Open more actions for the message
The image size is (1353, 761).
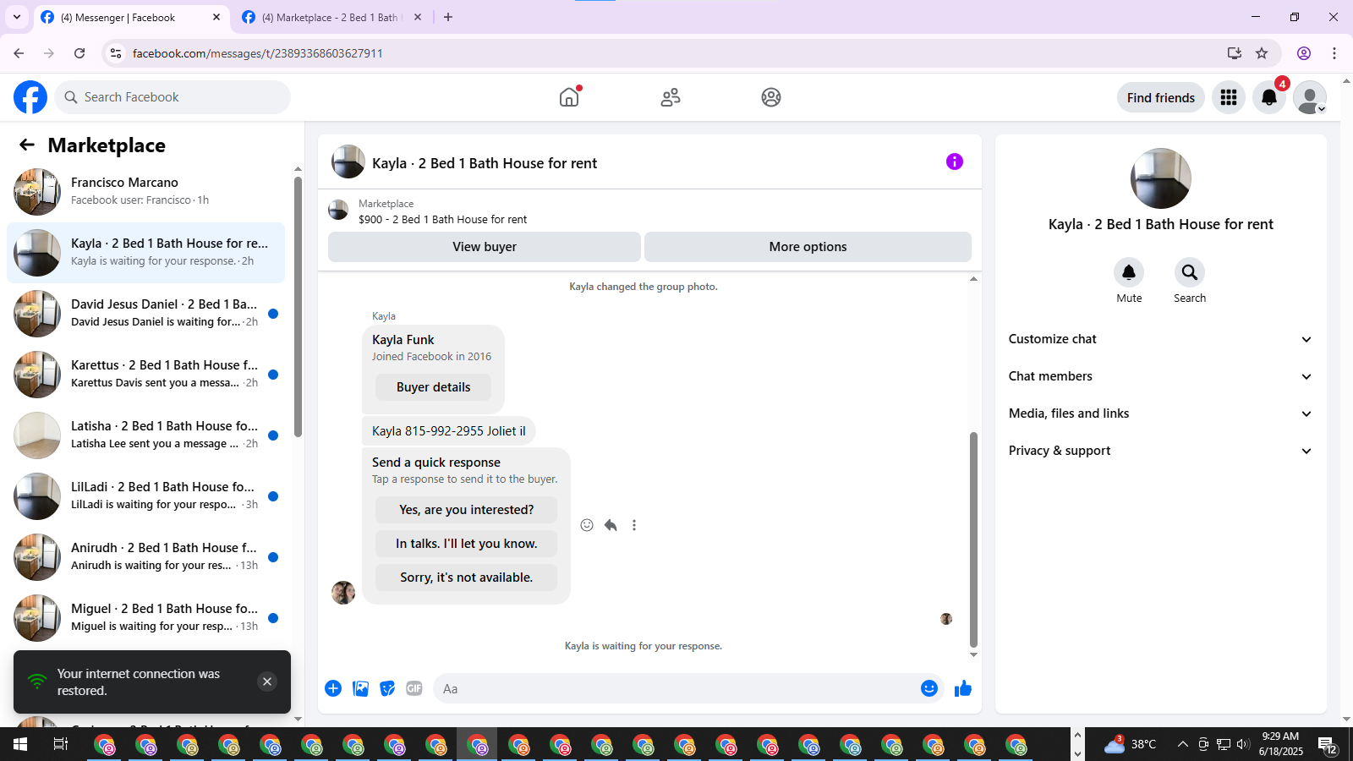coord(634,525)
